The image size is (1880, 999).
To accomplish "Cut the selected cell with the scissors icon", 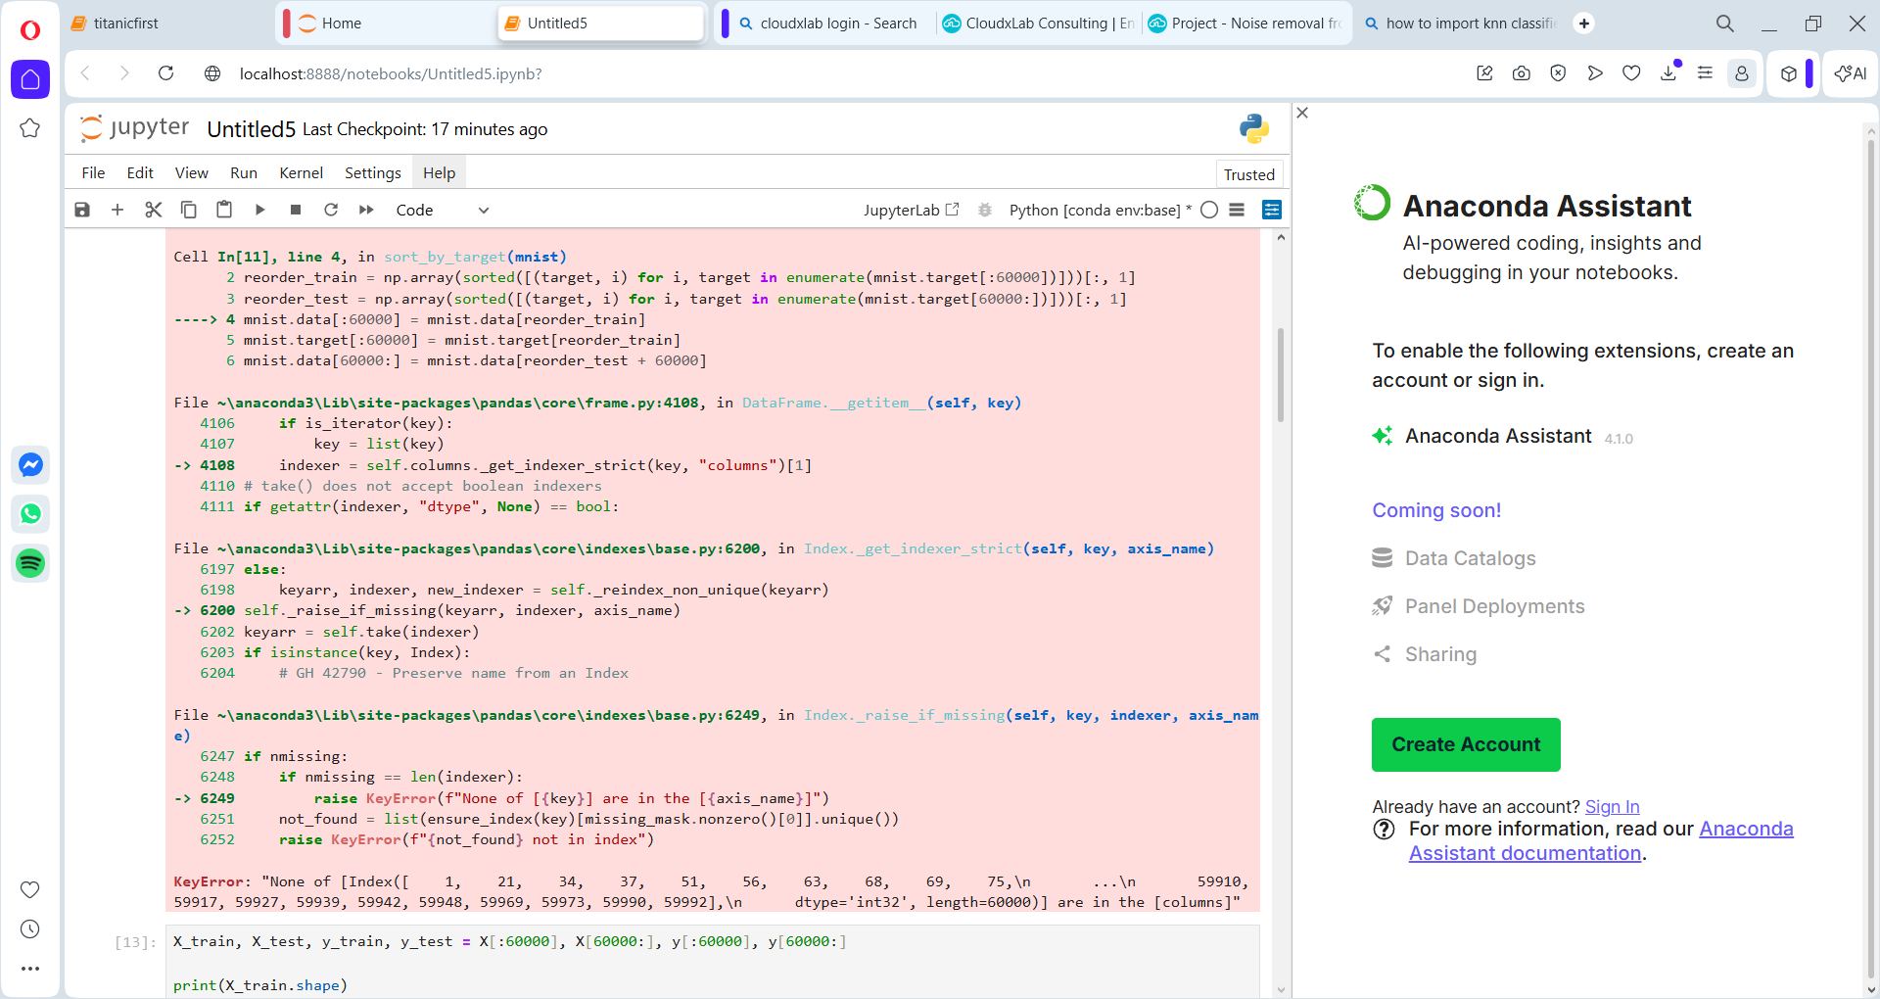I will point(153,210).
